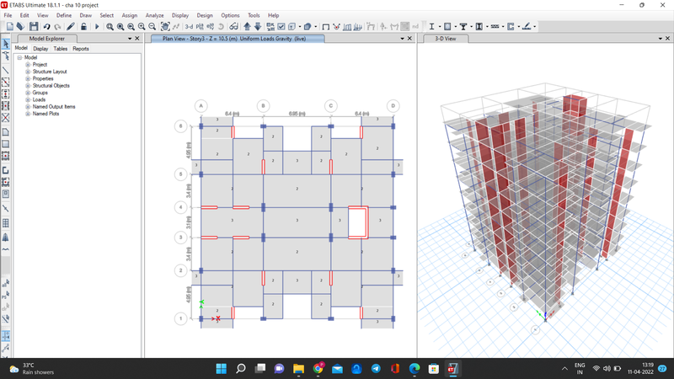Click Zoom Out minus magnifier
This screenshot has height=379, width=674.
tap(152, 27)
